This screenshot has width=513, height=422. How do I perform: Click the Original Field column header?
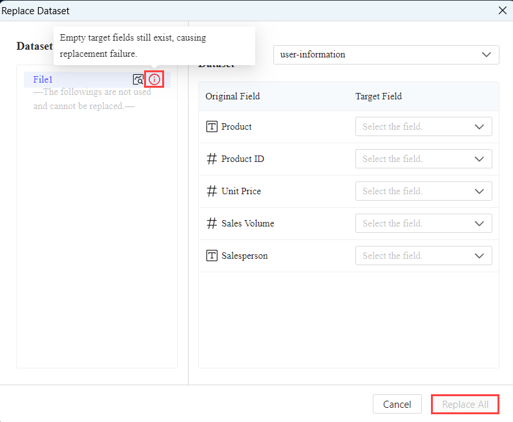pyautogui.click(x=233, y=96)
